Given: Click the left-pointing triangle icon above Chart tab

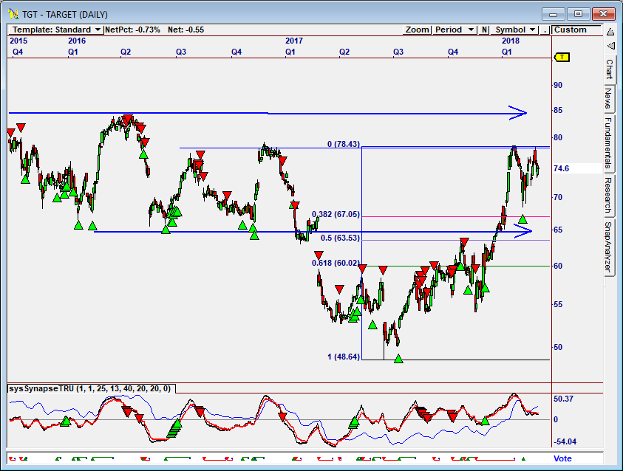Looking at the screenshot, I should point(610,46).
